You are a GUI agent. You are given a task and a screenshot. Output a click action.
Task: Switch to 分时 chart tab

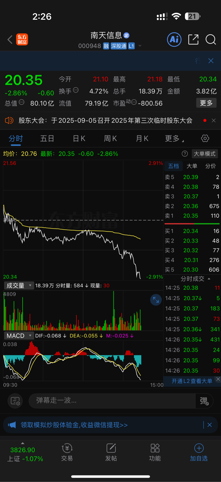(16, 139)
